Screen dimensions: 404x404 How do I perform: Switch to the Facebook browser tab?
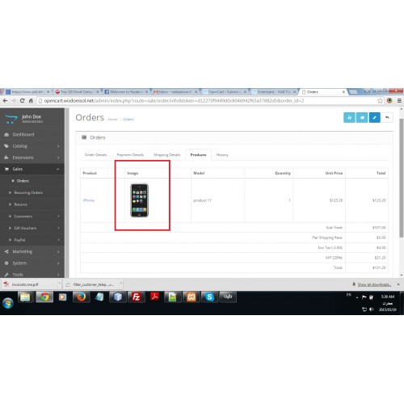pyautogui.click(x=127, y=92)
